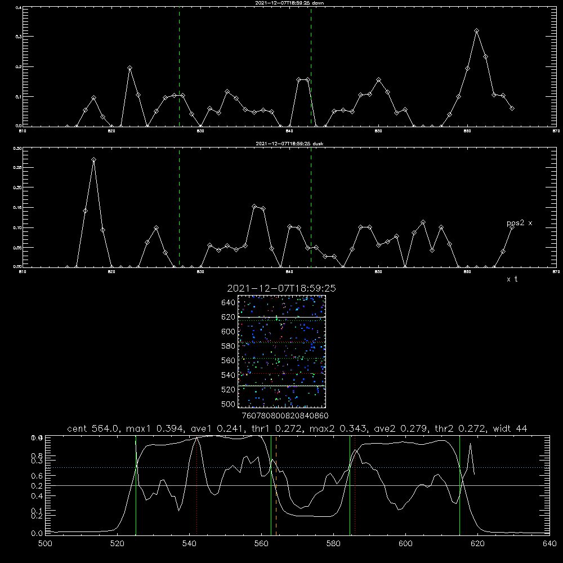
Task: Select the 'x t' label below dusk plot
Action: [512, 279]
